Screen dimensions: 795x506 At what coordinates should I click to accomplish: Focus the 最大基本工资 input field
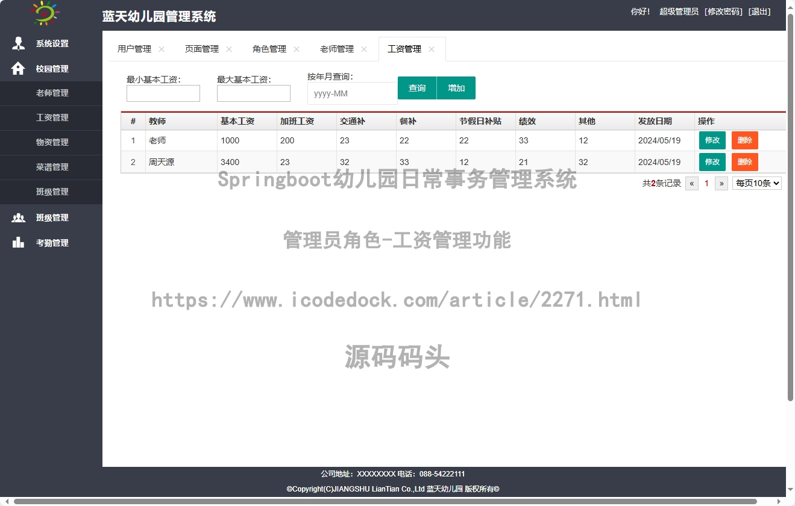pos(254,93)
